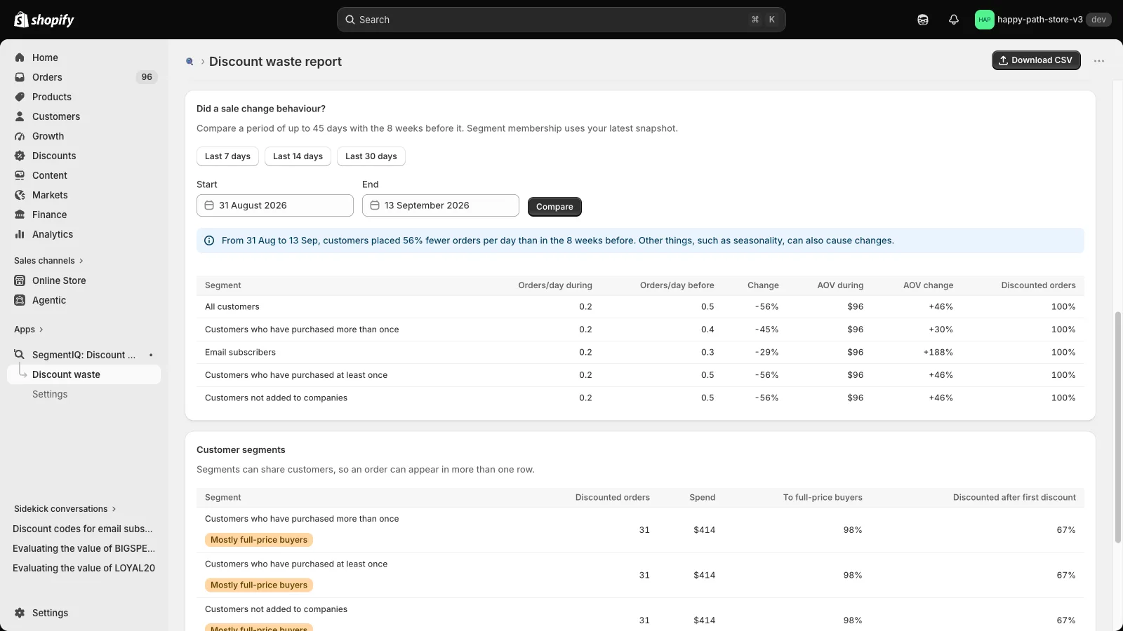Open the three-dot more actions menu
Viewport: 1123px width, 631px height.
(1099, 61)
